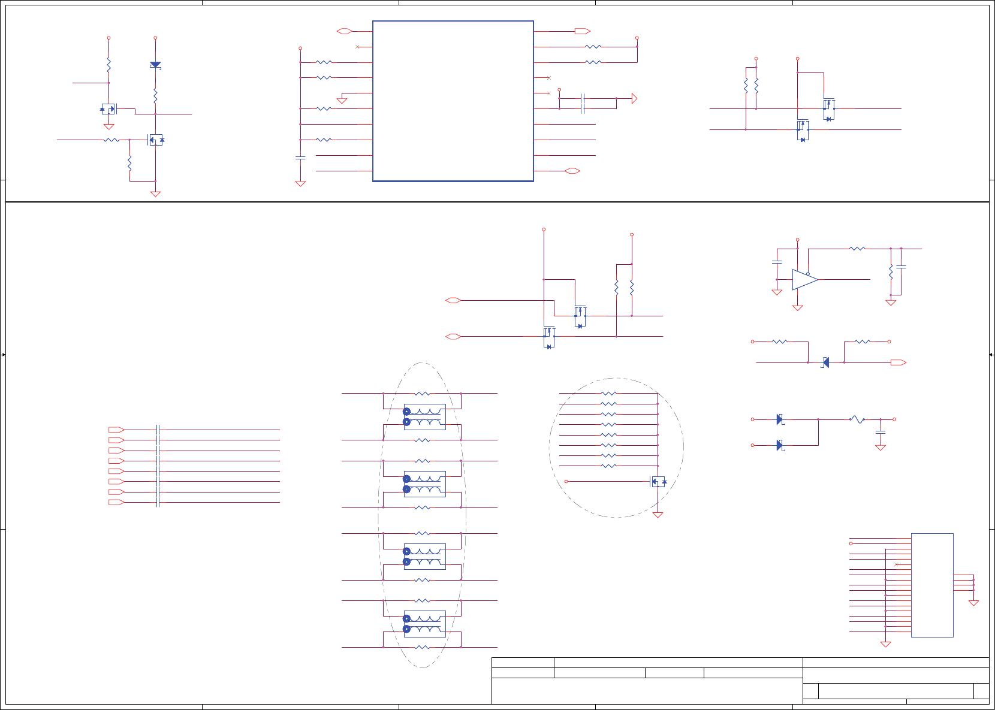Click the bottom port in the eight-port stack
Screen dimensions: 995x710
[116, 502]
